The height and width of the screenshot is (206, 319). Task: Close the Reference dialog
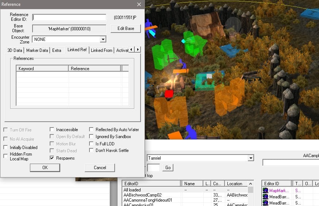(139, 4)
